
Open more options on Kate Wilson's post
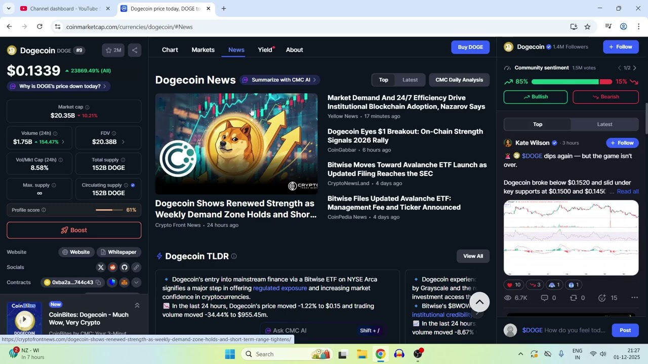click(x=634, y=298)
